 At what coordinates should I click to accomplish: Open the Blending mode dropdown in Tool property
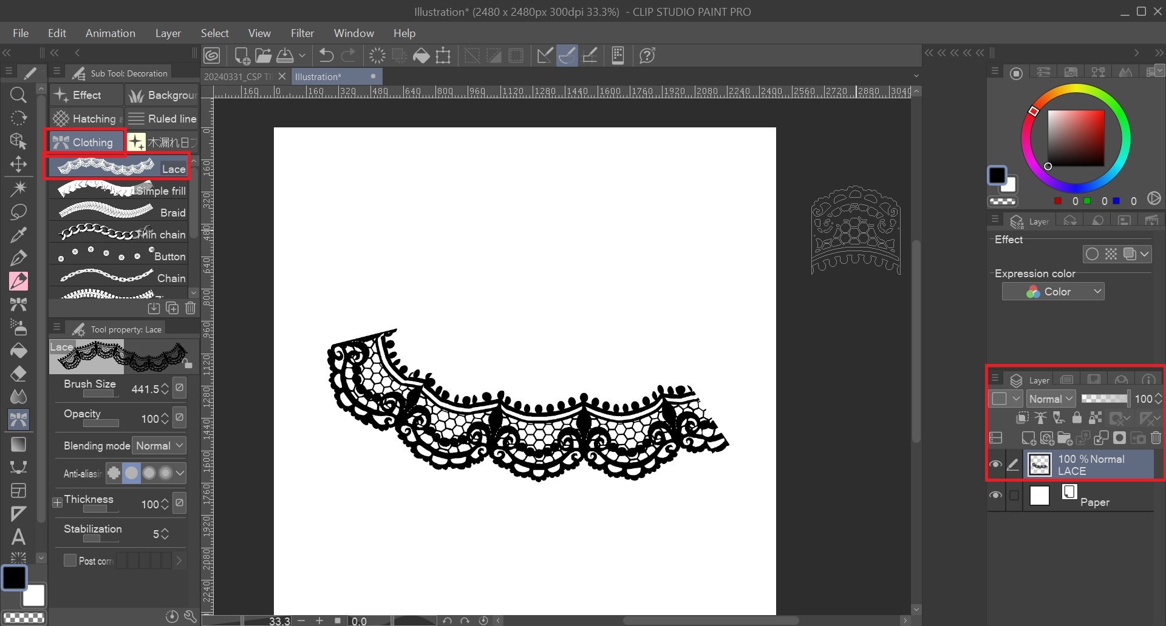pos(160,446)
